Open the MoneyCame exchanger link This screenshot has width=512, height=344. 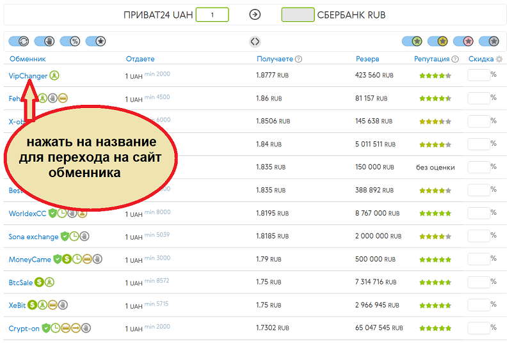pyautogui.click(x=29, y=260)
